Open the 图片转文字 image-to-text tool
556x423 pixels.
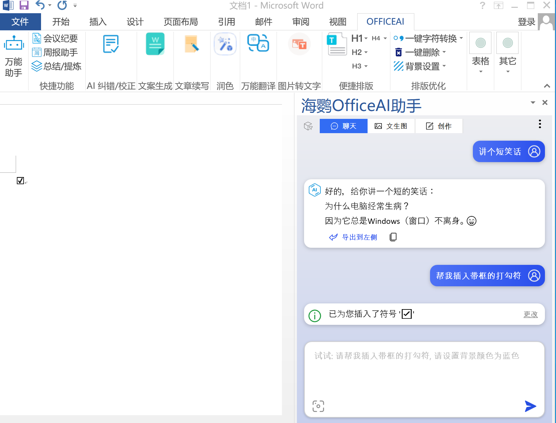pyautogui.click(x=299, y=44)
